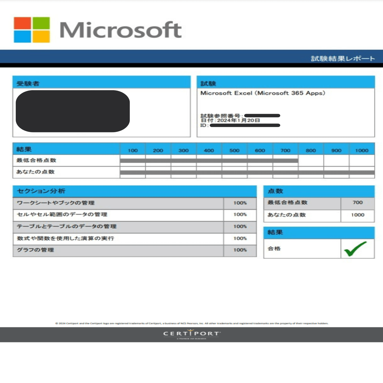Click your score gray progress bar
Viewport: 383px width, 383px height.
point(247,173)
